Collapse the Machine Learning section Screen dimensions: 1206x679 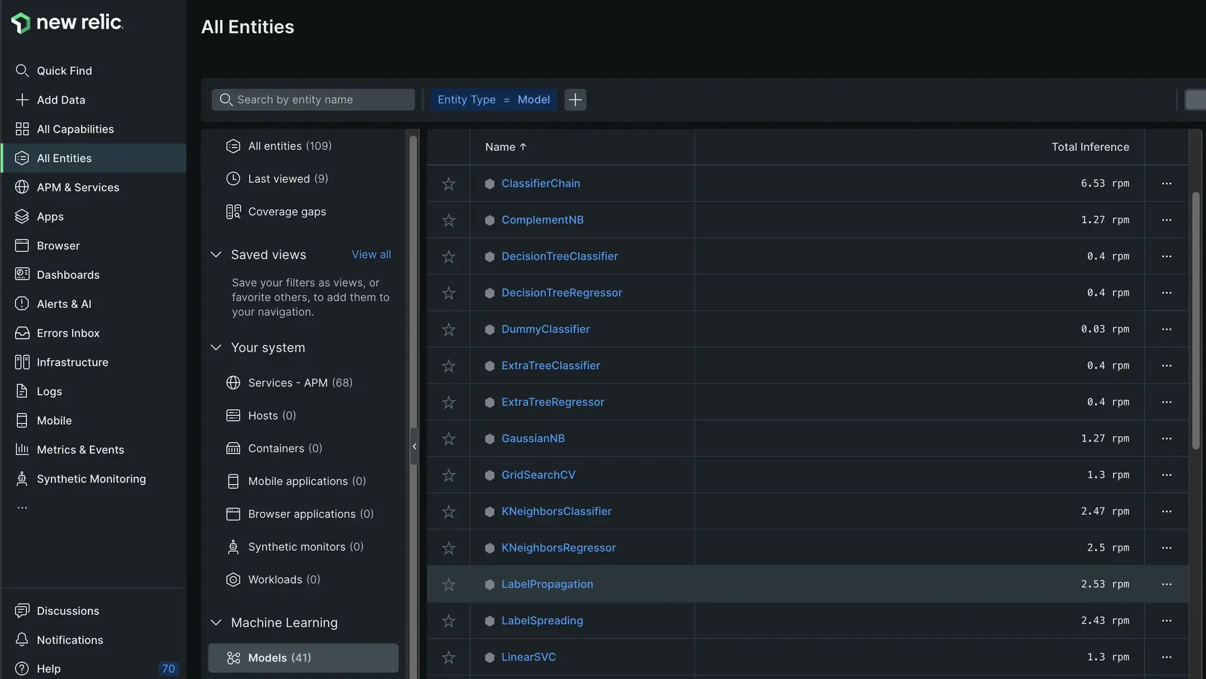point(216,623)
